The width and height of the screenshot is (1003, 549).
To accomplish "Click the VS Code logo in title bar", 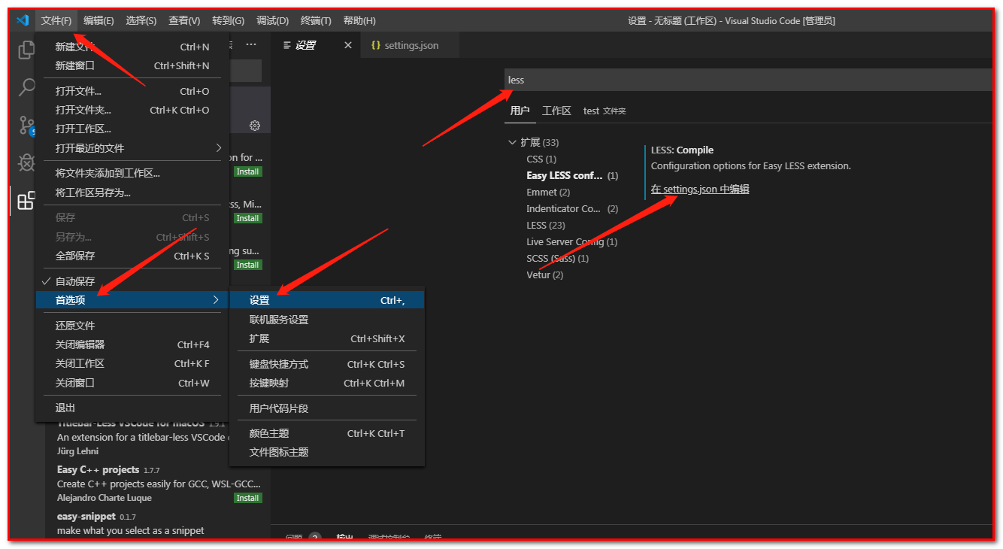I will (x=22, y=20).
